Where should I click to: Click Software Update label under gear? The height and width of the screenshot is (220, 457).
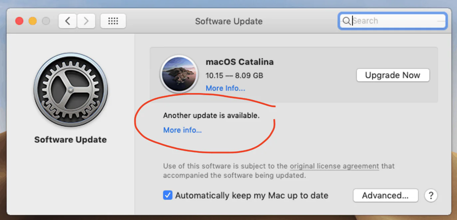pos(71,140)
